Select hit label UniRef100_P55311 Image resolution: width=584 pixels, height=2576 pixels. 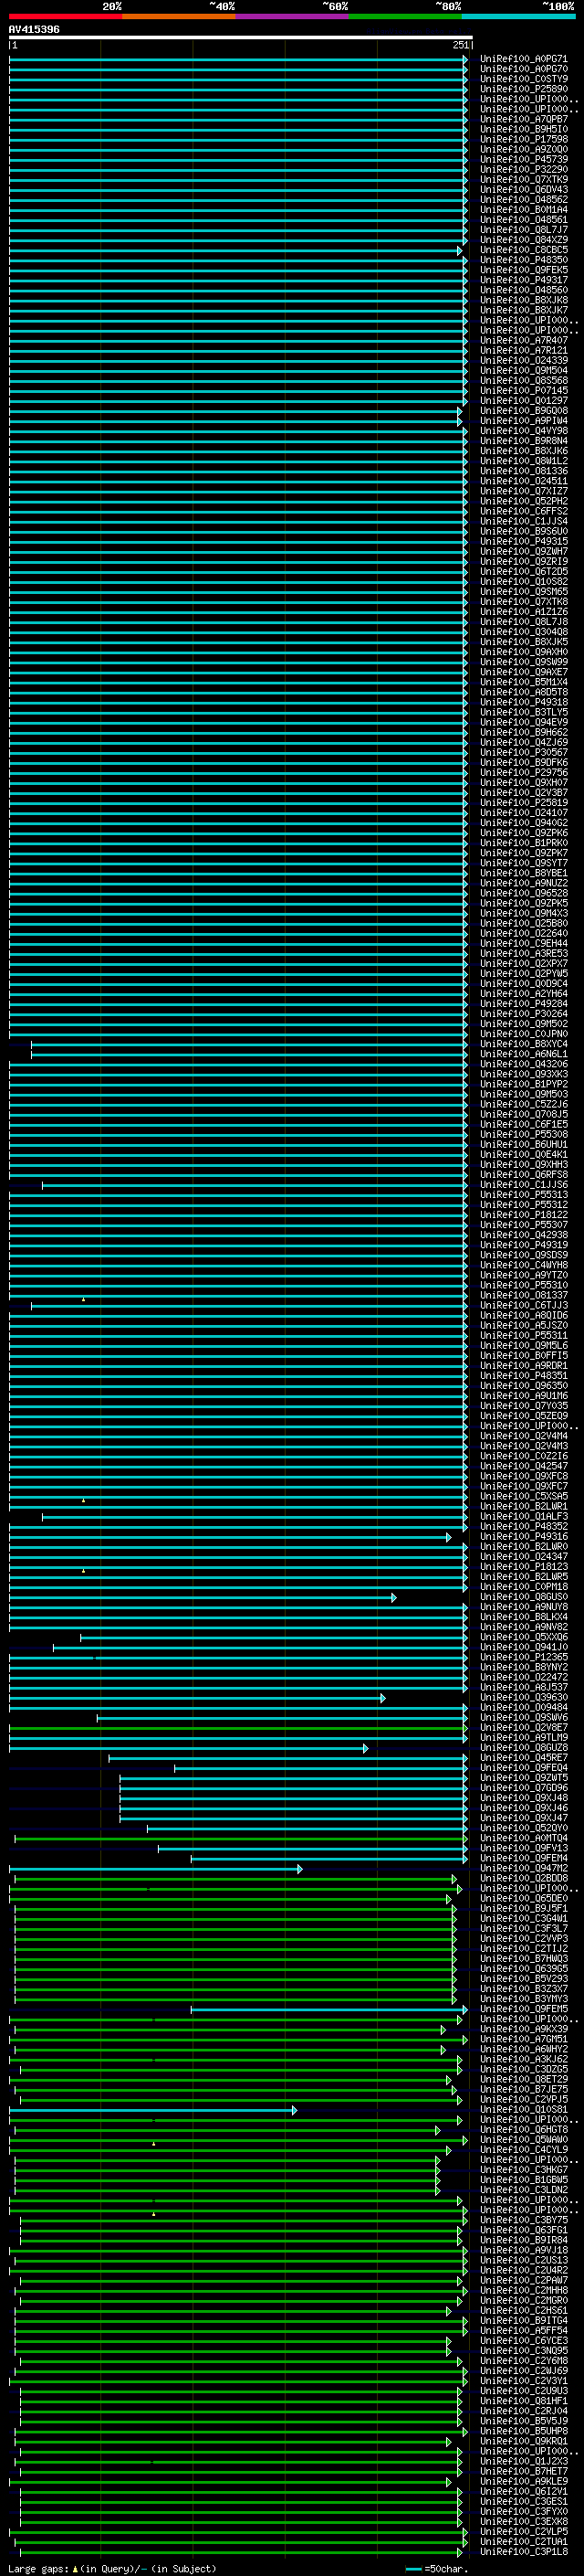tap(523, 1335)
